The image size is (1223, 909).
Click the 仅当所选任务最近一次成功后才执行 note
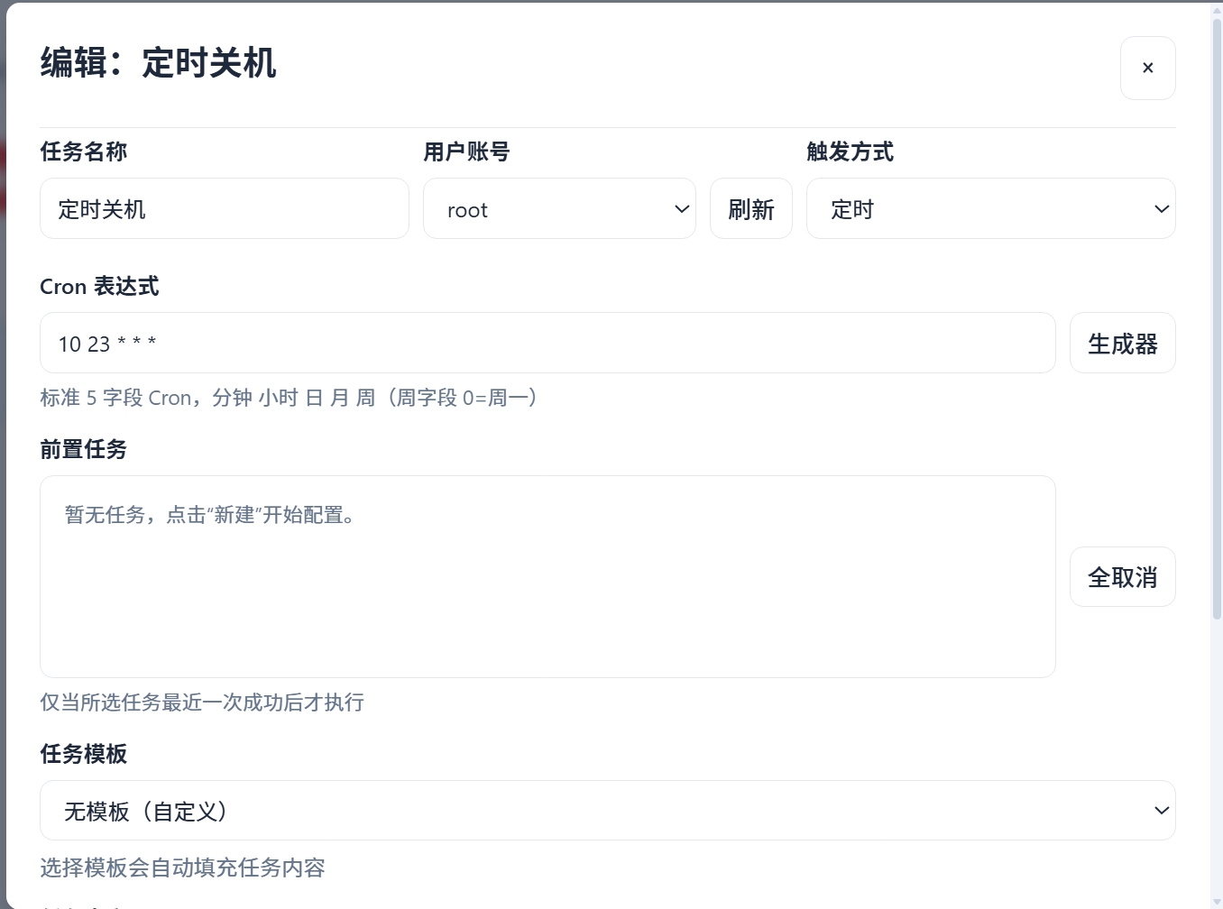tap(202, 702)
